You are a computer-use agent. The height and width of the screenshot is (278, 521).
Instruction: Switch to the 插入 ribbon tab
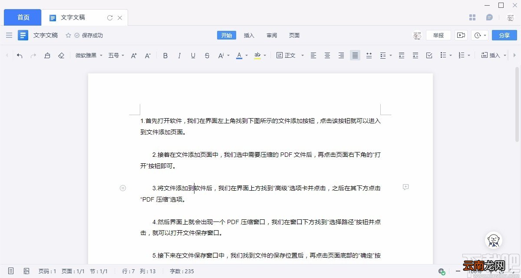[x=249, y=35]
